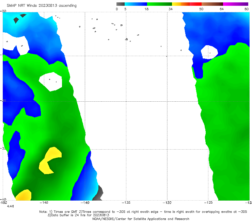Click the gray segment of the wind color bar
The height and width of the screenshot is (221, 252).
tap(120, 4)
